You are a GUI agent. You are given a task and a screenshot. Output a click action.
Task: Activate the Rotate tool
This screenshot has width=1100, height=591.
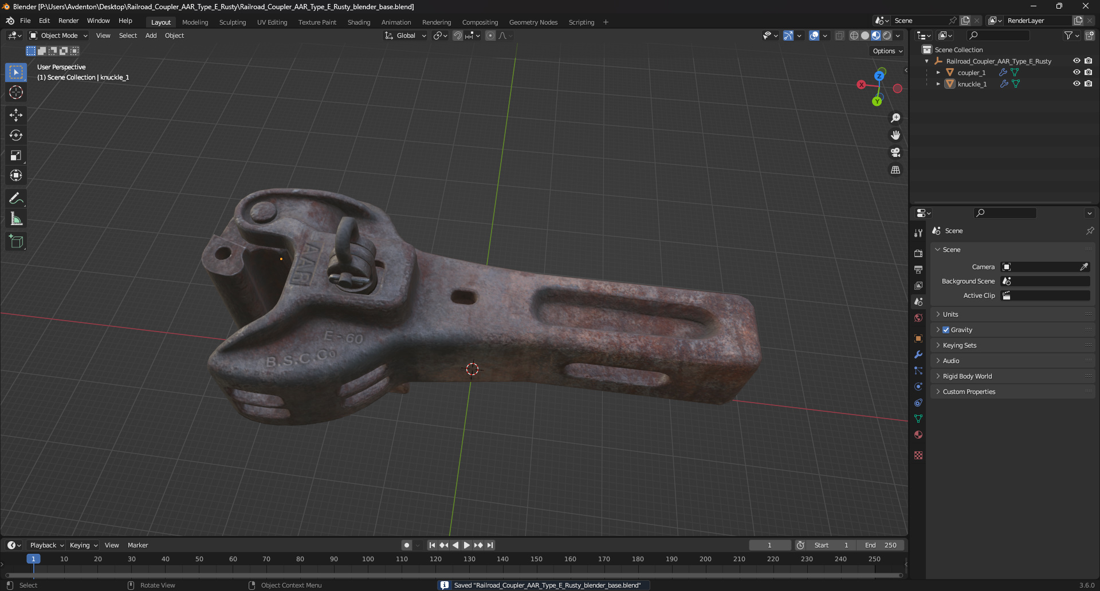point(16,135)
